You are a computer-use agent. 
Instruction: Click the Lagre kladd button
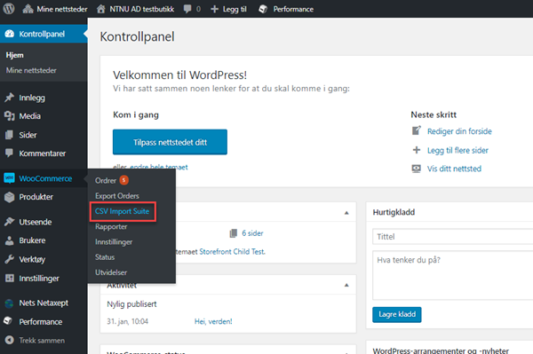click(x=397, y=314)
